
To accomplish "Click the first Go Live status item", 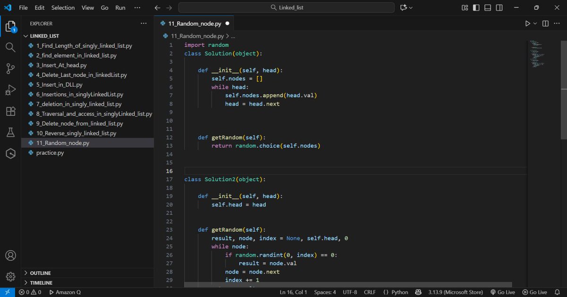I will click(502, 292).
